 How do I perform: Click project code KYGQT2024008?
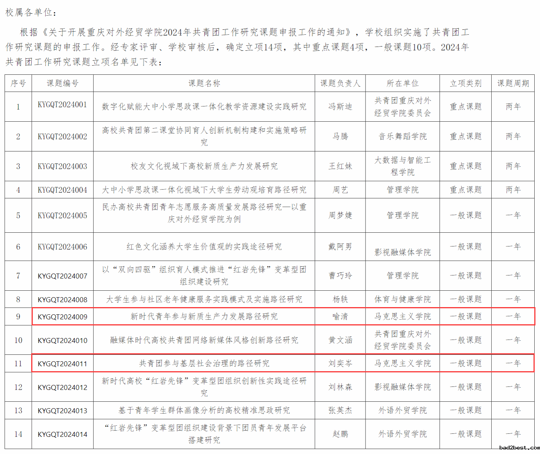(62, 300)
